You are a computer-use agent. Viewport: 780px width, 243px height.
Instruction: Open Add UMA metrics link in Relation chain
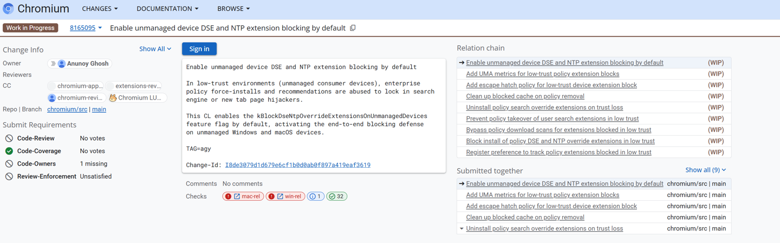click(542, 74)
